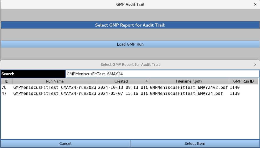Click the Select GMP Report for Audit Trail banner
Viewport: 260px width, 148px height.
coord(130,25)
